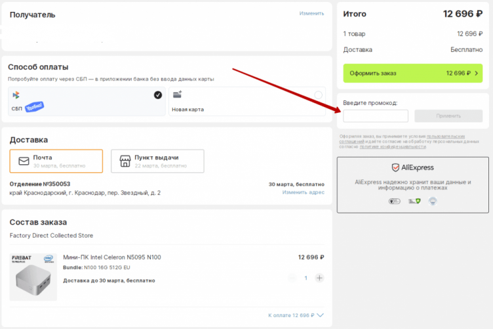Choose Почта delivery option
Screen dimensions: 493x329
point(56,161)
